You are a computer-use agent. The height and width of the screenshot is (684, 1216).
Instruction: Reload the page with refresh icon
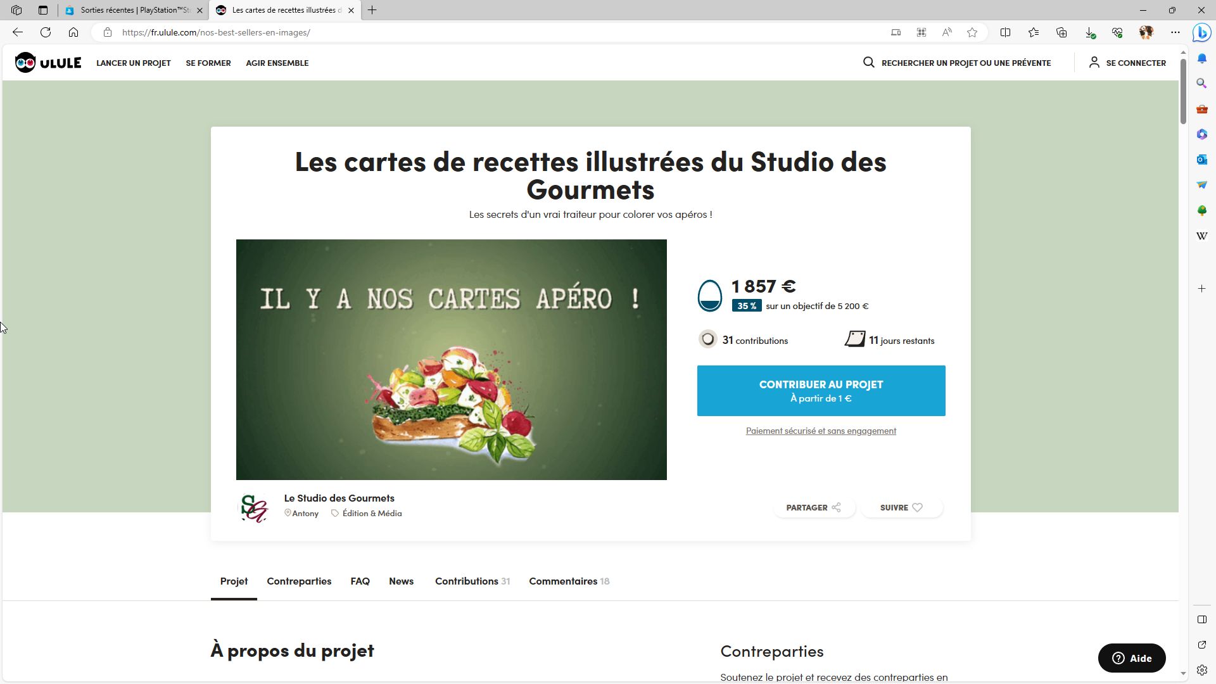pos(46,32)
